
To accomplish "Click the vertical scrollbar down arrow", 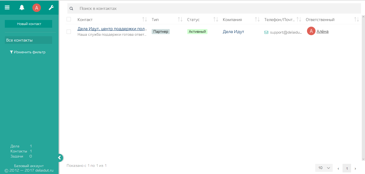I will pyautogui.click(x=363, y=159).
